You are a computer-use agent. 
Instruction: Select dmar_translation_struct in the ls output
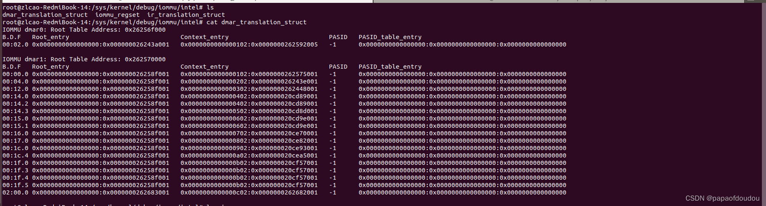click(45, 15)
